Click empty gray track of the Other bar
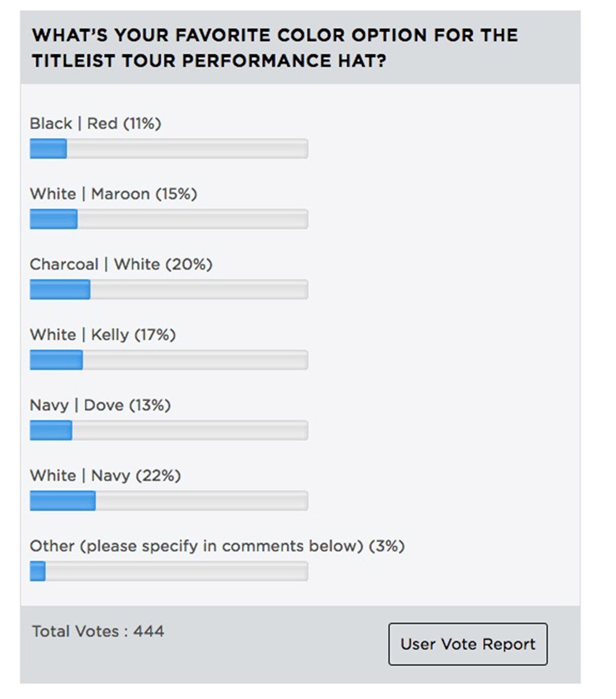The image size is (616, 699). (x=177, y=572)
